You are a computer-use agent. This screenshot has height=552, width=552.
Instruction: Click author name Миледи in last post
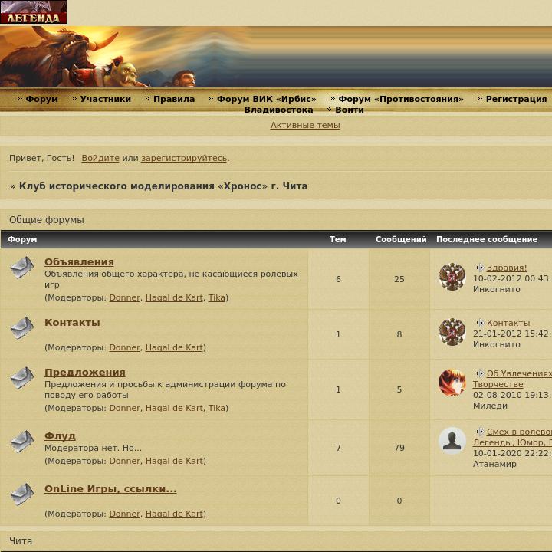tap(490, 406)
